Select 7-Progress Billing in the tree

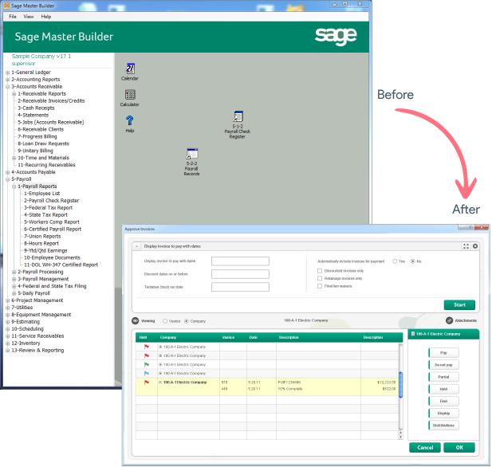[x=37, y=137]
